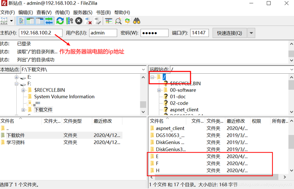Select aspnet_client folder in remote list
This screenshot has height=189, width=294.
pyautogui.click(x=219, y=129)
